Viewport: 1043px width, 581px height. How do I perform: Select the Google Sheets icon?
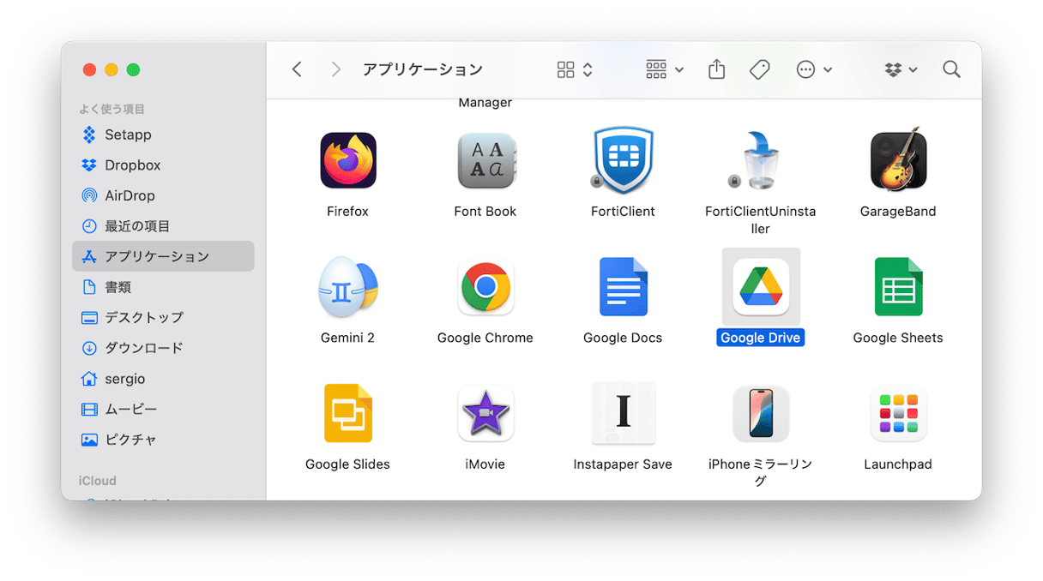tap(897, 287)
